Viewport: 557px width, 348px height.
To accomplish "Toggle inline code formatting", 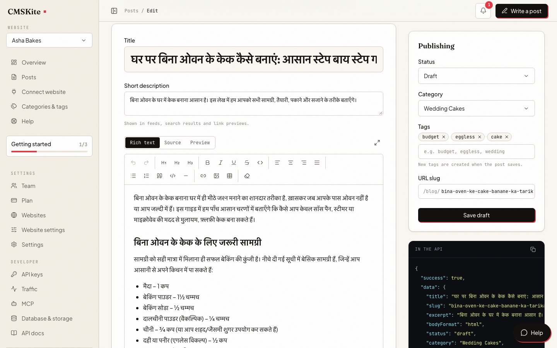I will pos(260,163).
